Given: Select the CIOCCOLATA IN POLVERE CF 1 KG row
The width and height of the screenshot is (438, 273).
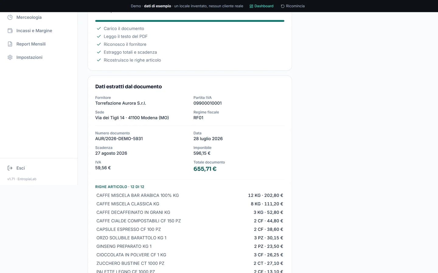Looking at the screenshot, I should (190, 255).
